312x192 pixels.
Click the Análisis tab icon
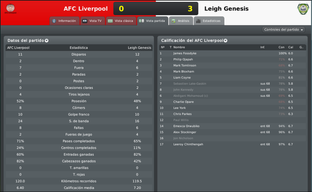173,21
